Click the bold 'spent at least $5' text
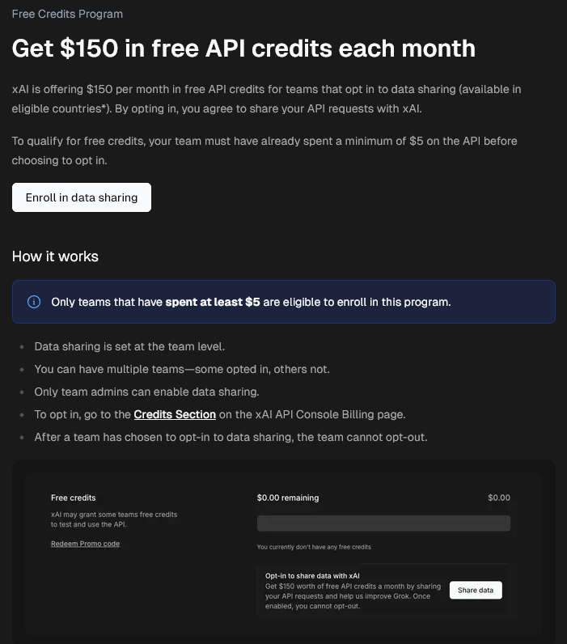 [213, 302]
